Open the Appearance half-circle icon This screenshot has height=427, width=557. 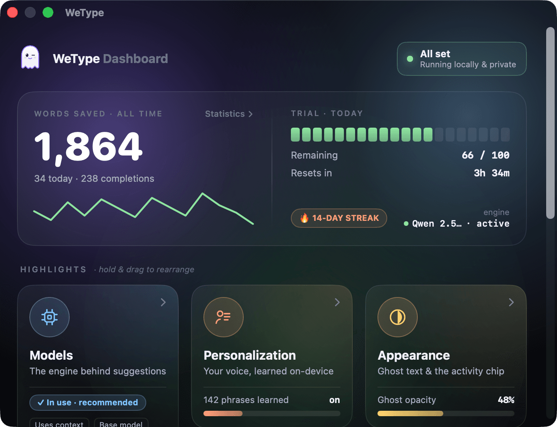click(x=398, y=317)
